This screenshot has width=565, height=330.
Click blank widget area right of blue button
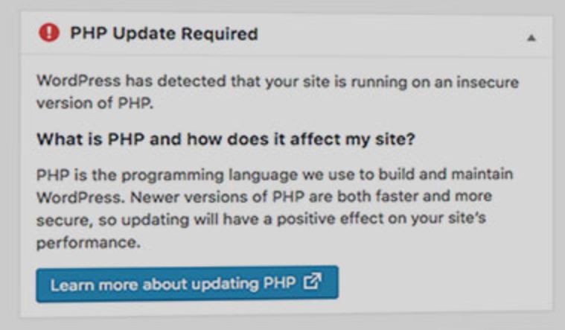coord(443,284)
